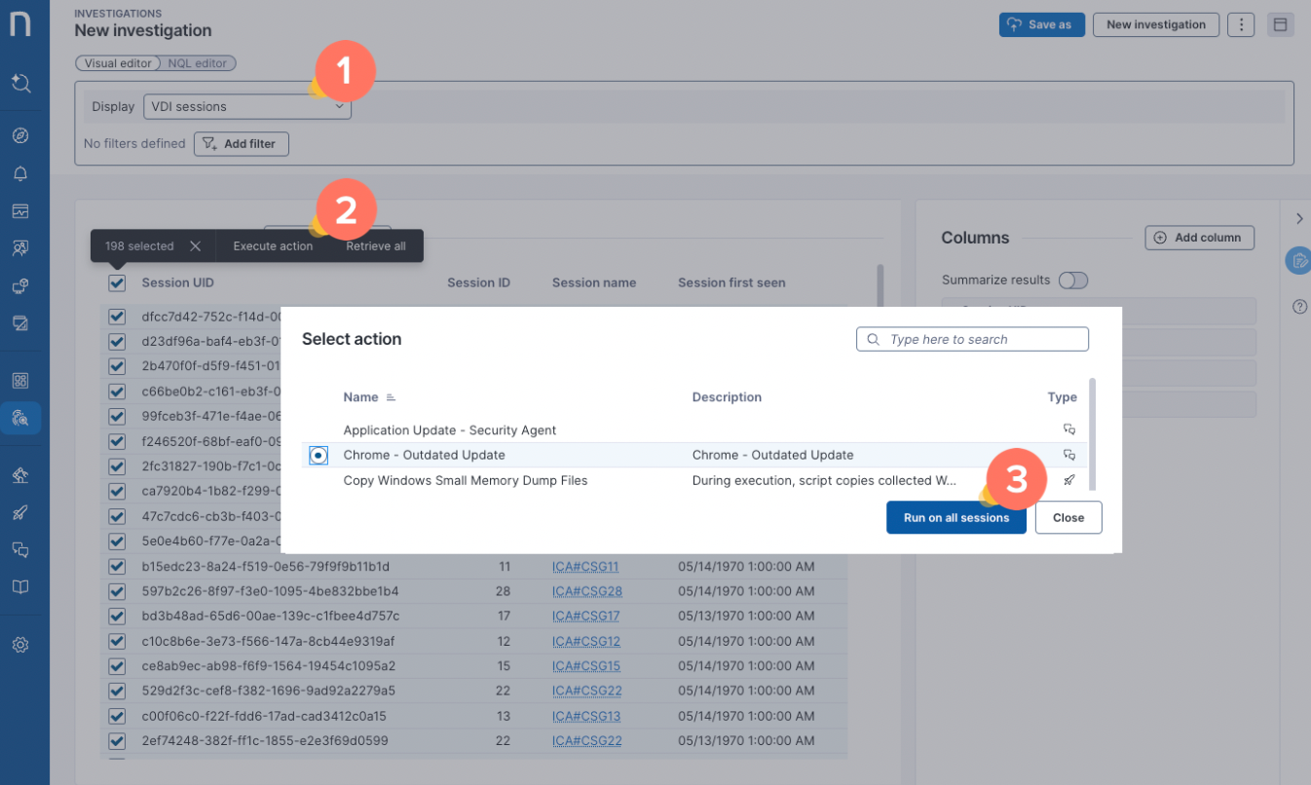The width and height of the screenshot is (1311, 785).
Task: Open the gear administration icon in sidebar
Action: click(20, 645)
